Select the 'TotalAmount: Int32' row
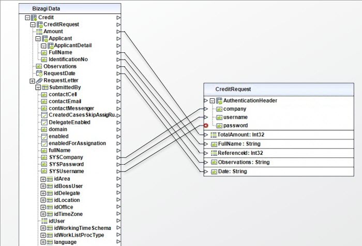This screenshot has width=362, height=246. click(x=279, y=135)
